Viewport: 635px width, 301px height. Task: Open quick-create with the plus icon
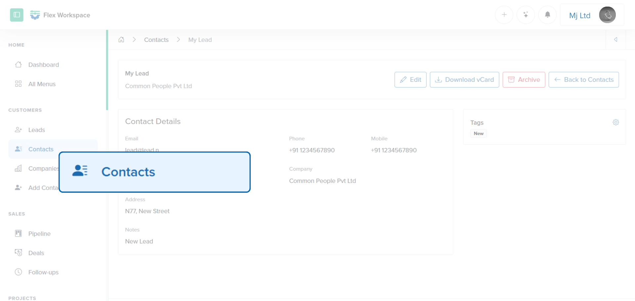click(504, 15)
